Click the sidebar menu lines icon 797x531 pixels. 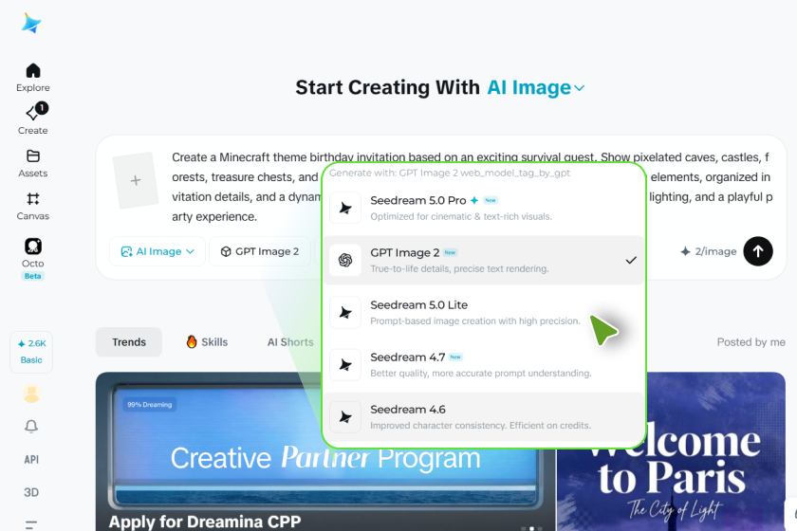[31, 525]
